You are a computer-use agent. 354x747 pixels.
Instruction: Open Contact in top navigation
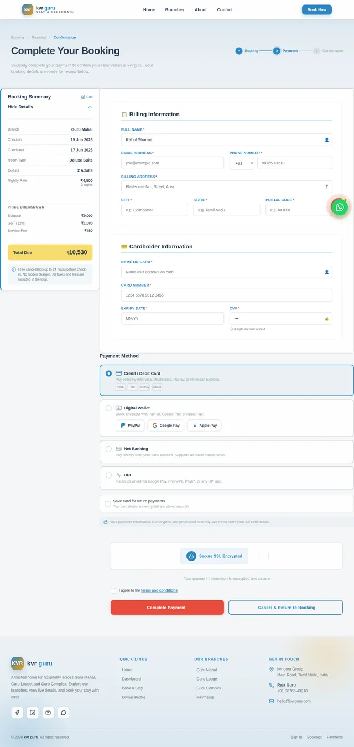click(x=225, y=10)
